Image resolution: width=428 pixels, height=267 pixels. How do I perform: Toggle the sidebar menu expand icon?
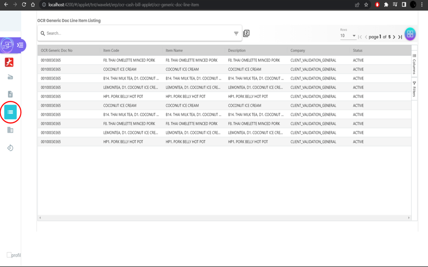coord(20,45)
